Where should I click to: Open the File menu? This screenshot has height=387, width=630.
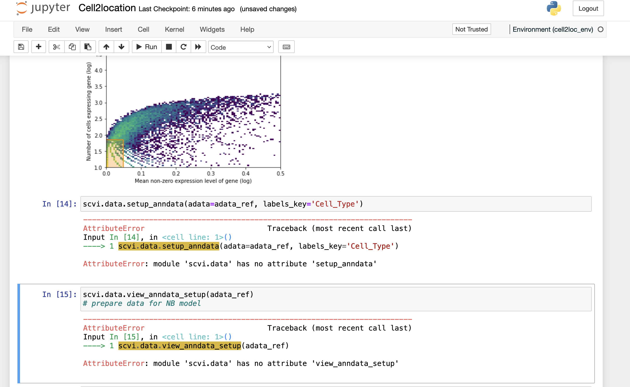pyautogui.click(x=27, y=29)
